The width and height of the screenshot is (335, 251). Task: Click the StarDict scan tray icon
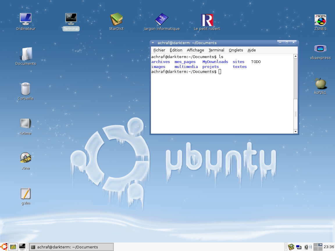(x=291, y=247)
